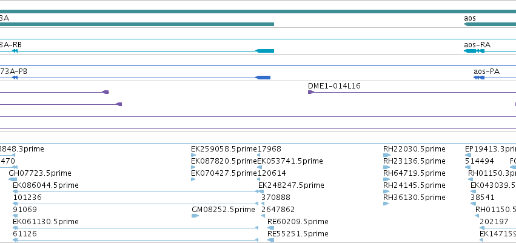Click EST label EK259058.5prime
This screenshot has width=516, height=243.
click(x=224, y=149)
